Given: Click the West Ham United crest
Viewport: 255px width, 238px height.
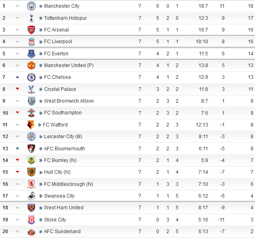Looking at the screenshot, I should point(31,208).
